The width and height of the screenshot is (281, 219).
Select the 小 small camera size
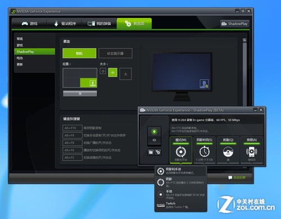coord(103,71)
